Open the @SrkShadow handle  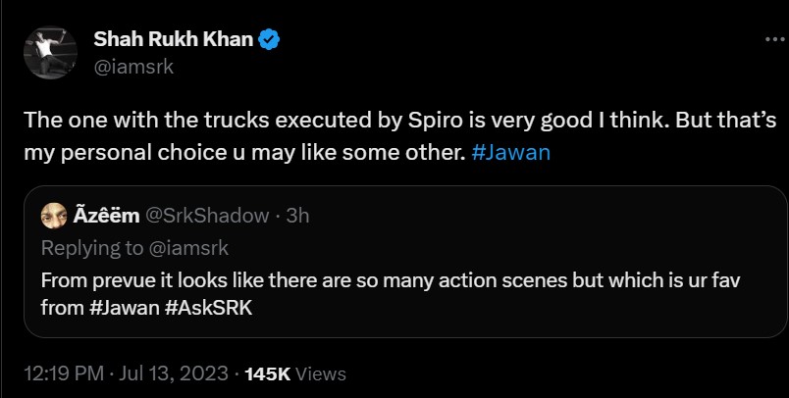coord(208,216)
